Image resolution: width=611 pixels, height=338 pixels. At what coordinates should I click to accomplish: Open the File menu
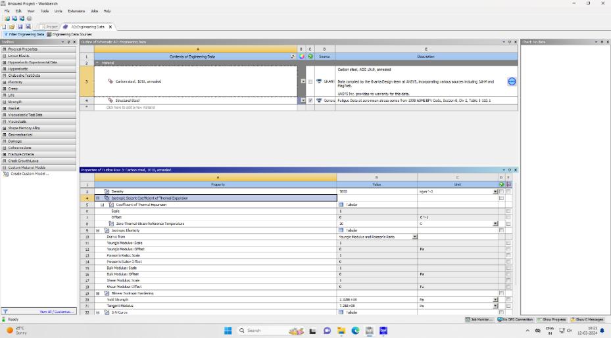tap(7, 11)
